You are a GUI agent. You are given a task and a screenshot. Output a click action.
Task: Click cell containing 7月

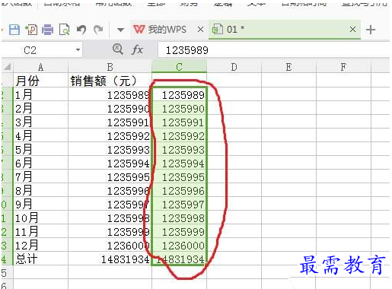coord(40,177)
